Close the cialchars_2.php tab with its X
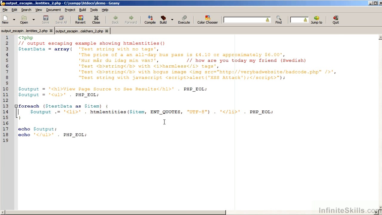 [x=107, y=31]
